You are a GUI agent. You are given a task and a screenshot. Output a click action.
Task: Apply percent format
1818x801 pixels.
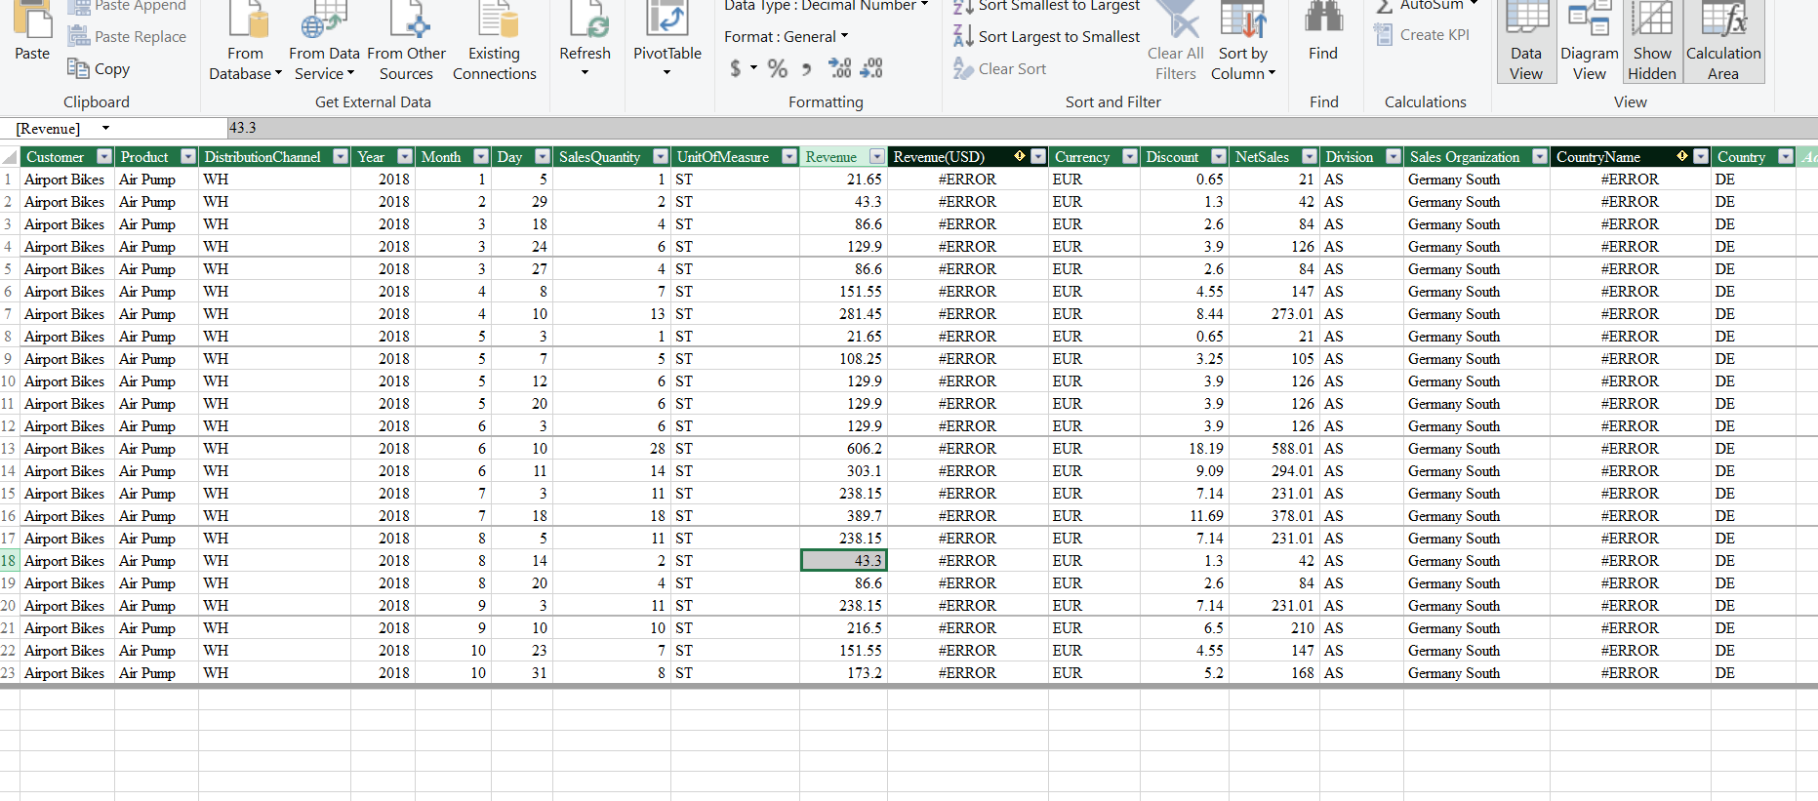[777, 68]
